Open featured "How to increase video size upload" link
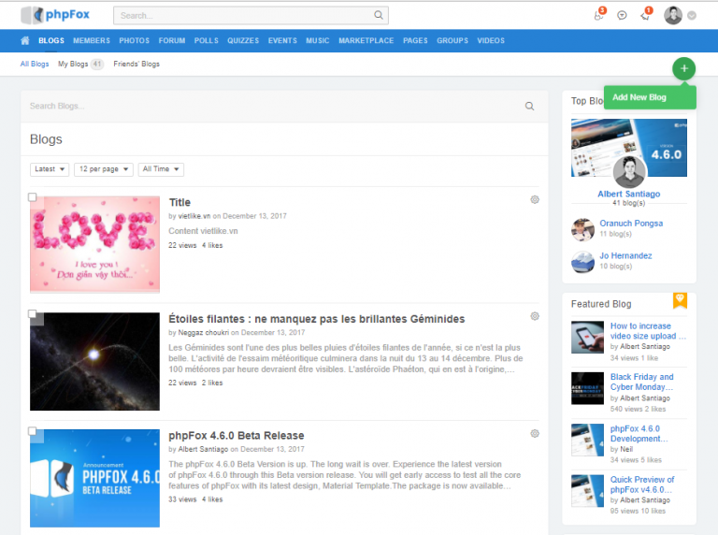This screenshot has height=535, width=718. pyautogui.click(x=648, y=331)
